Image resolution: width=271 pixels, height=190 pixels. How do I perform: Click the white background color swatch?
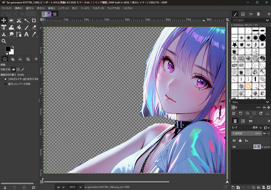click(x=12, y=52)
